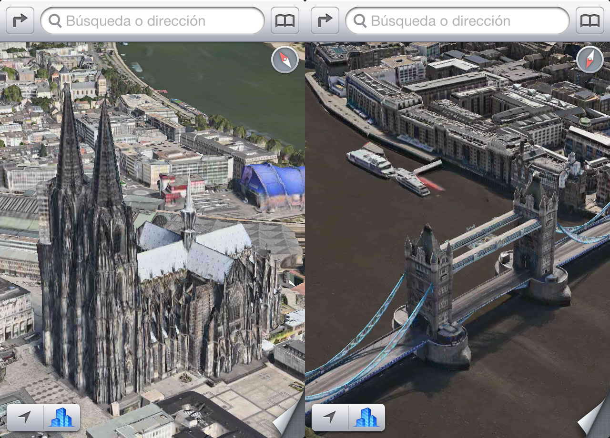Tap directions arrow button in left map
610x438 pixels.
coord(20,21)
